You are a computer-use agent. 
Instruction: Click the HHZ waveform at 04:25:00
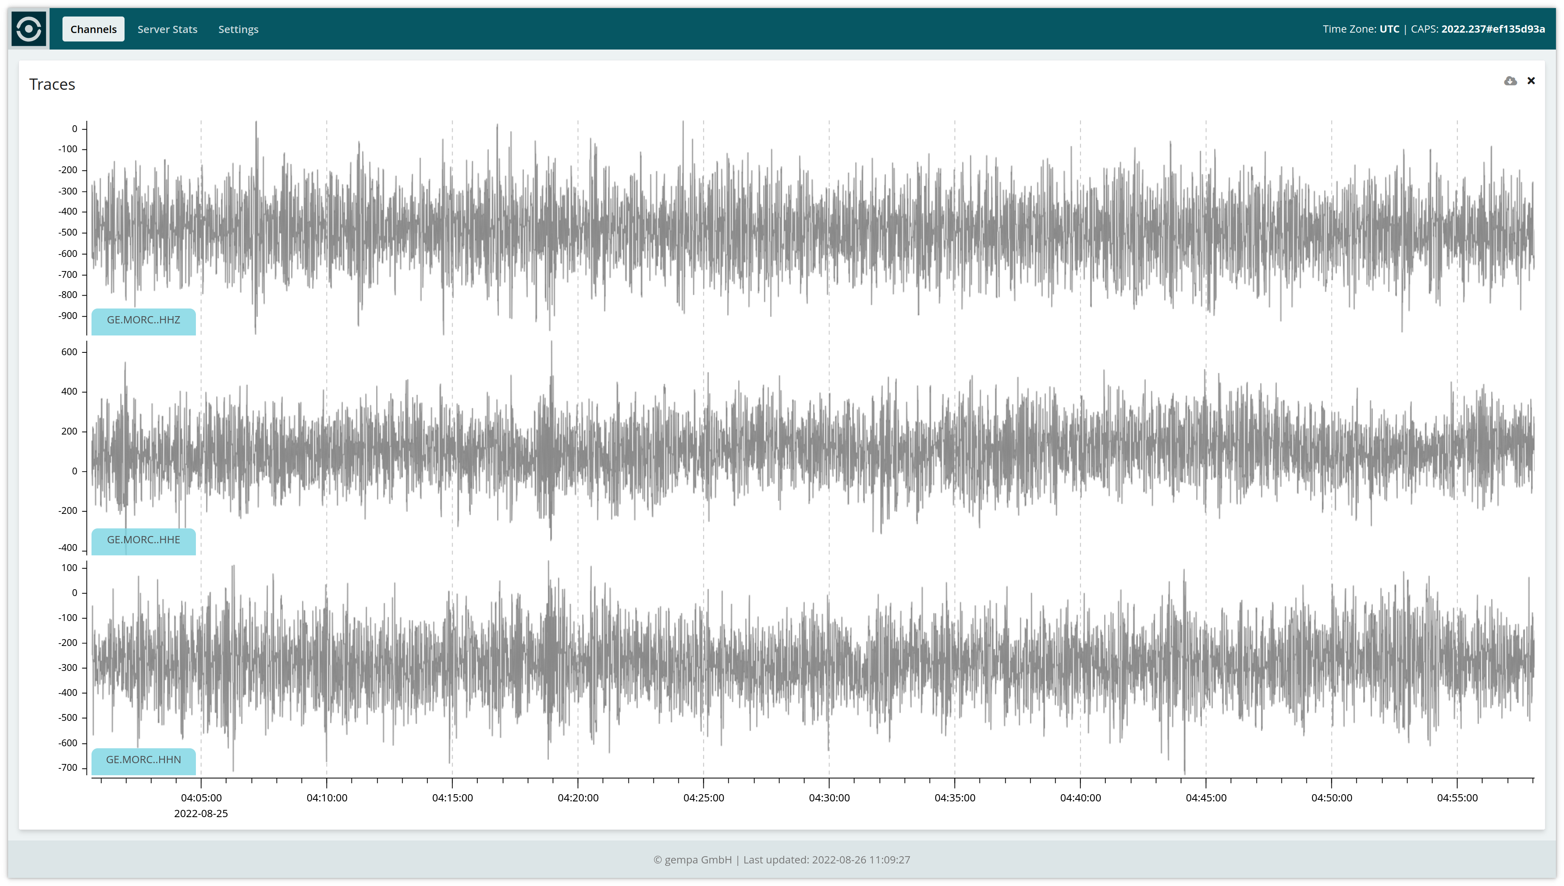(703, 231)
